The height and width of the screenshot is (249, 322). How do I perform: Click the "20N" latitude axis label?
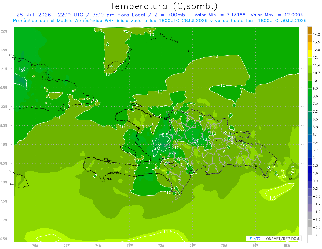coord(4,107)
